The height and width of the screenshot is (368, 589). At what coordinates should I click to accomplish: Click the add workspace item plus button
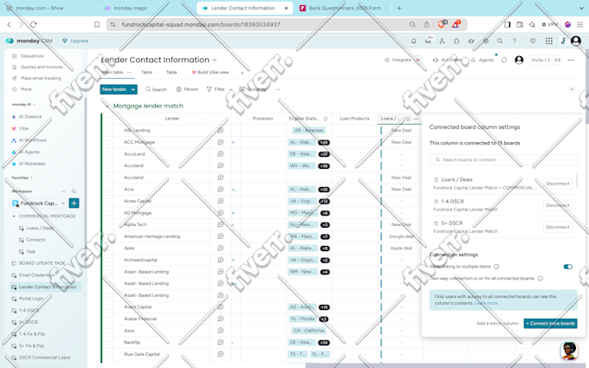pyautogui.click(x=74, y=203)
